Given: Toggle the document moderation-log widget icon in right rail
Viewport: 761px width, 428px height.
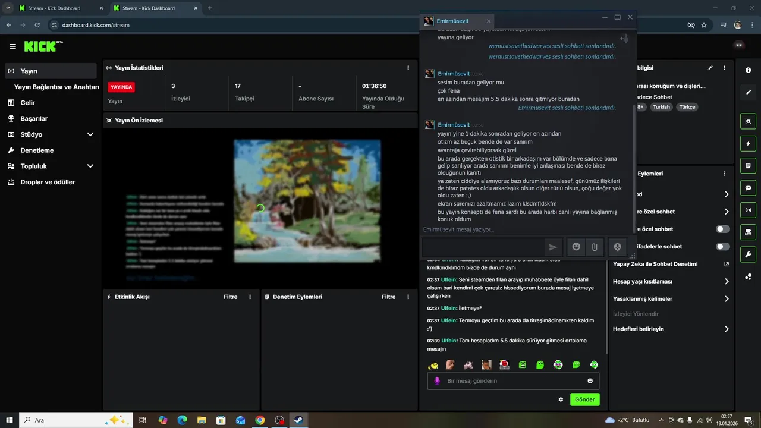Looking at the screenshot, I should pos(748,165).
